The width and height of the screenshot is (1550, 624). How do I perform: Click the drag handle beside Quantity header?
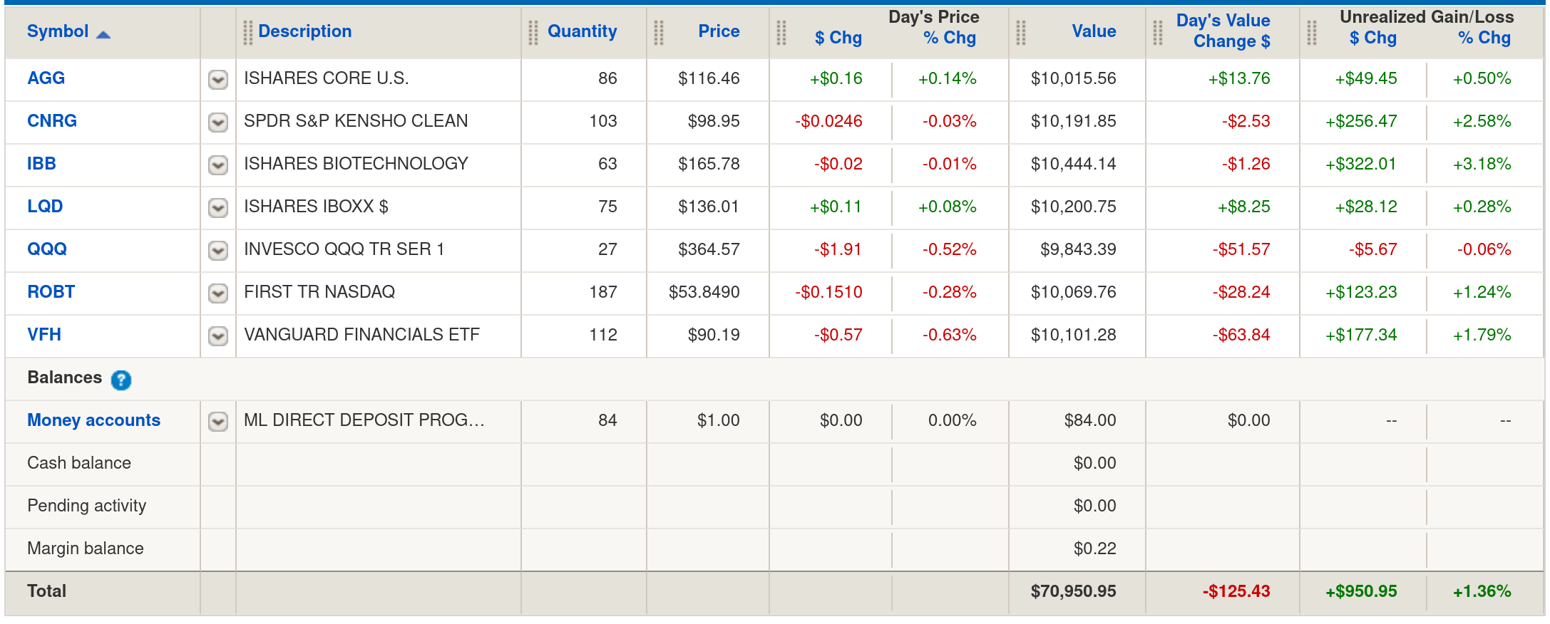(x=533, y=32)
